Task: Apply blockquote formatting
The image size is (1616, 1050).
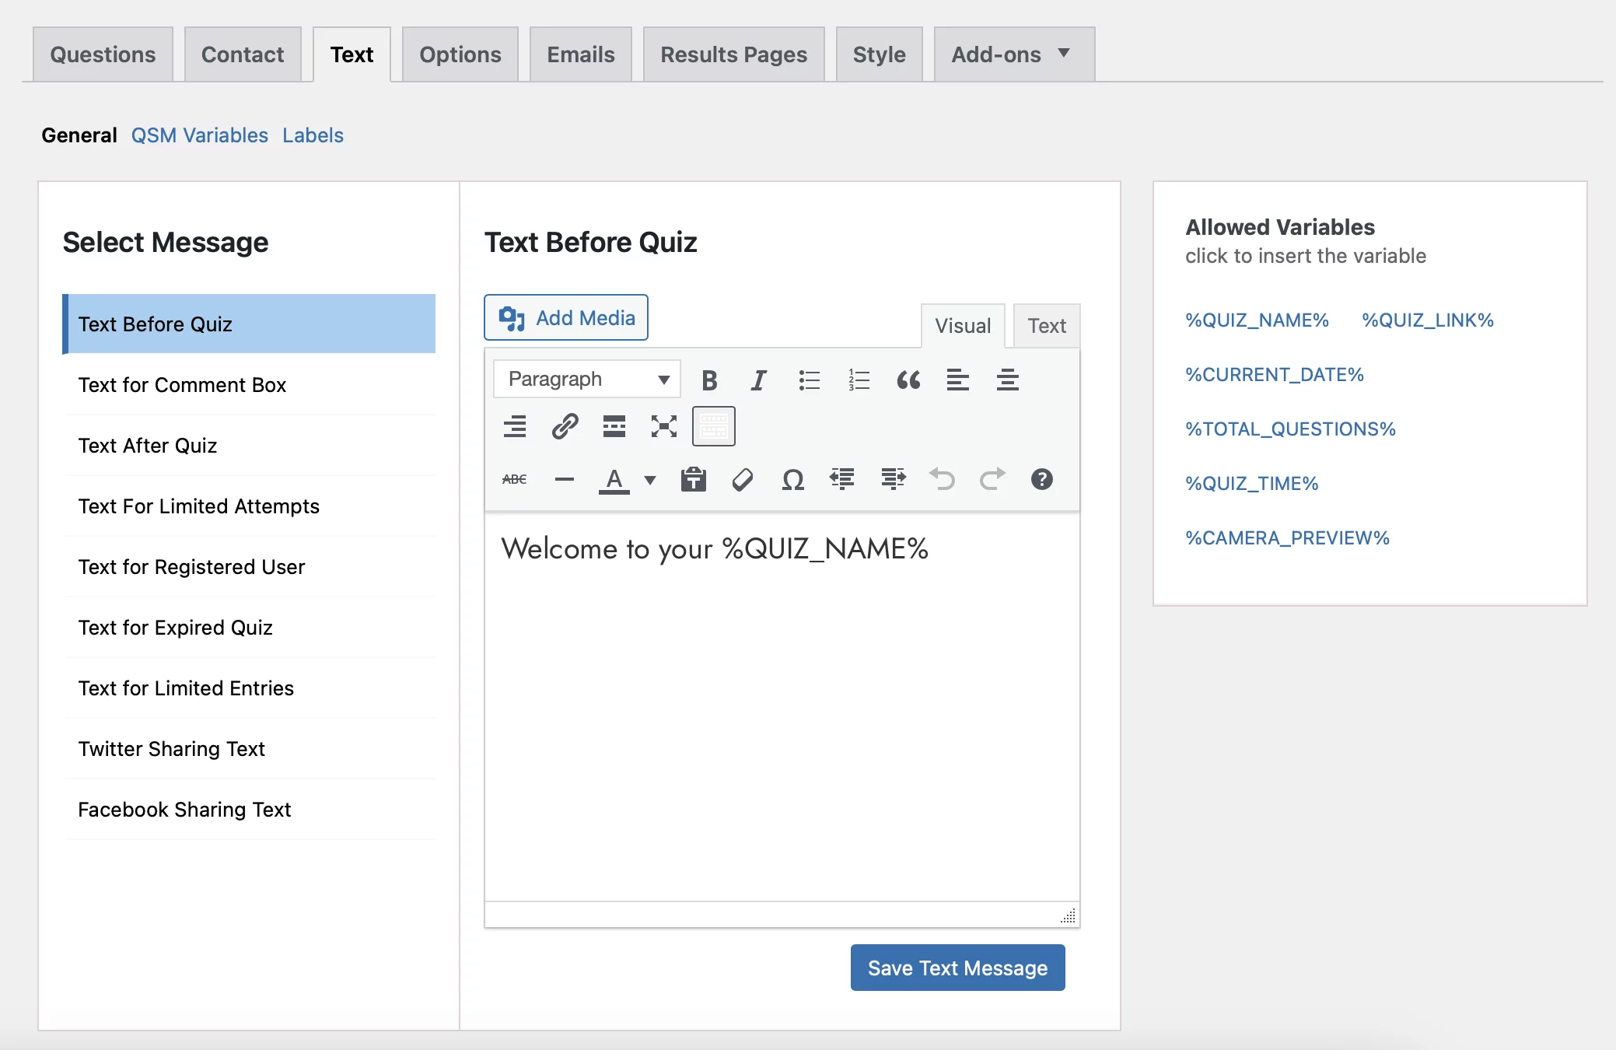Action: coord(908,380)
